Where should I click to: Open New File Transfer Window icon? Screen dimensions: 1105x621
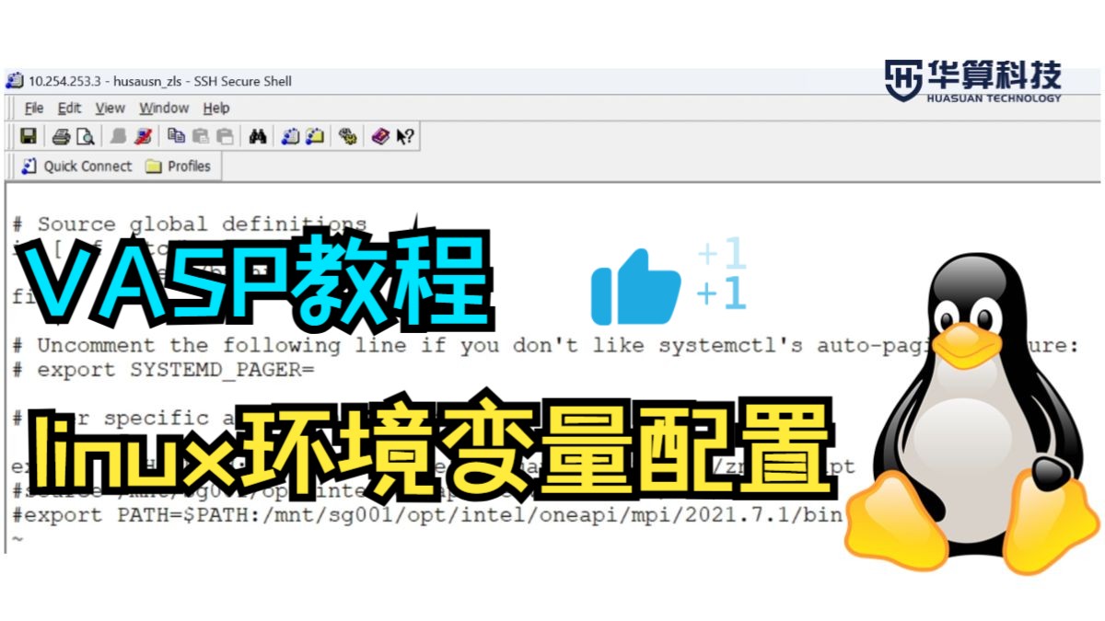315,137
